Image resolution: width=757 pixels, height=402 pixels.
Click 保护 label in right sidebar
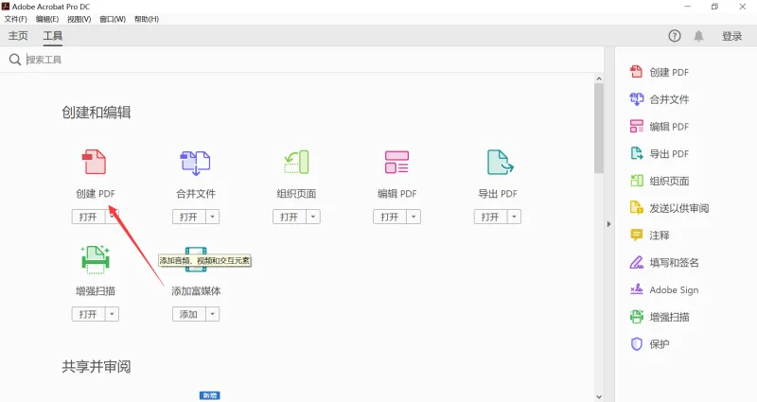[659, 344]
